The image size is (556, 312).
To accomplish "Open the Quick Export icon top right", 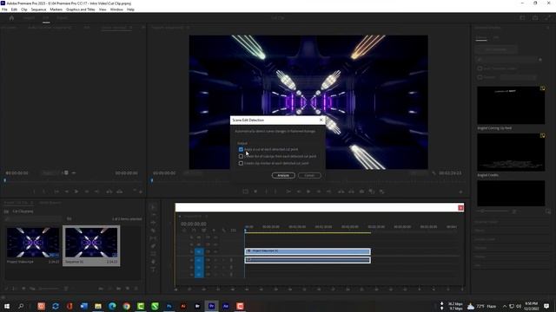I will pos(535,17).
